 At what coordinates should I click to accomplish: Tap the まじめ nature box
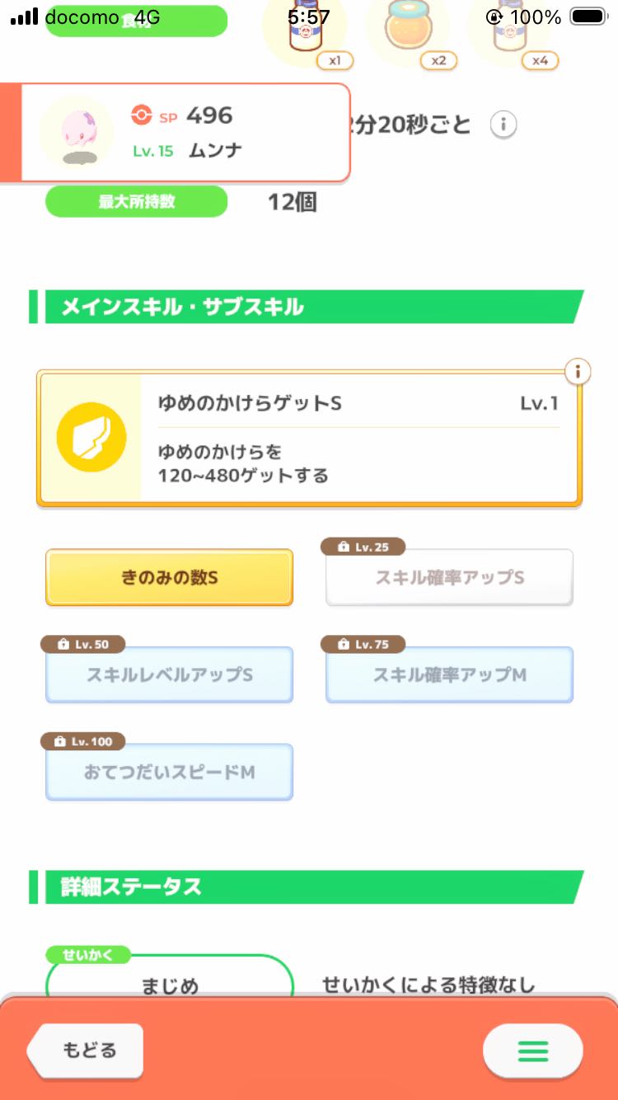[170, 984]
